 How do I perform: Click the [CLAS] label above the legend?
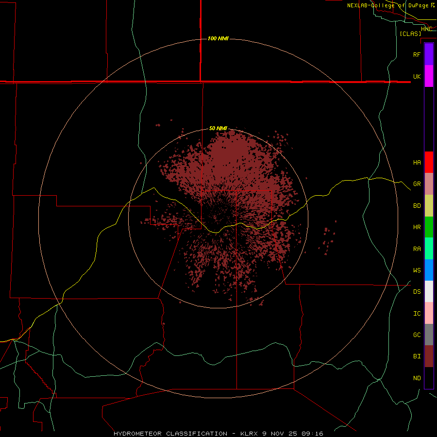tap(410, 34)
